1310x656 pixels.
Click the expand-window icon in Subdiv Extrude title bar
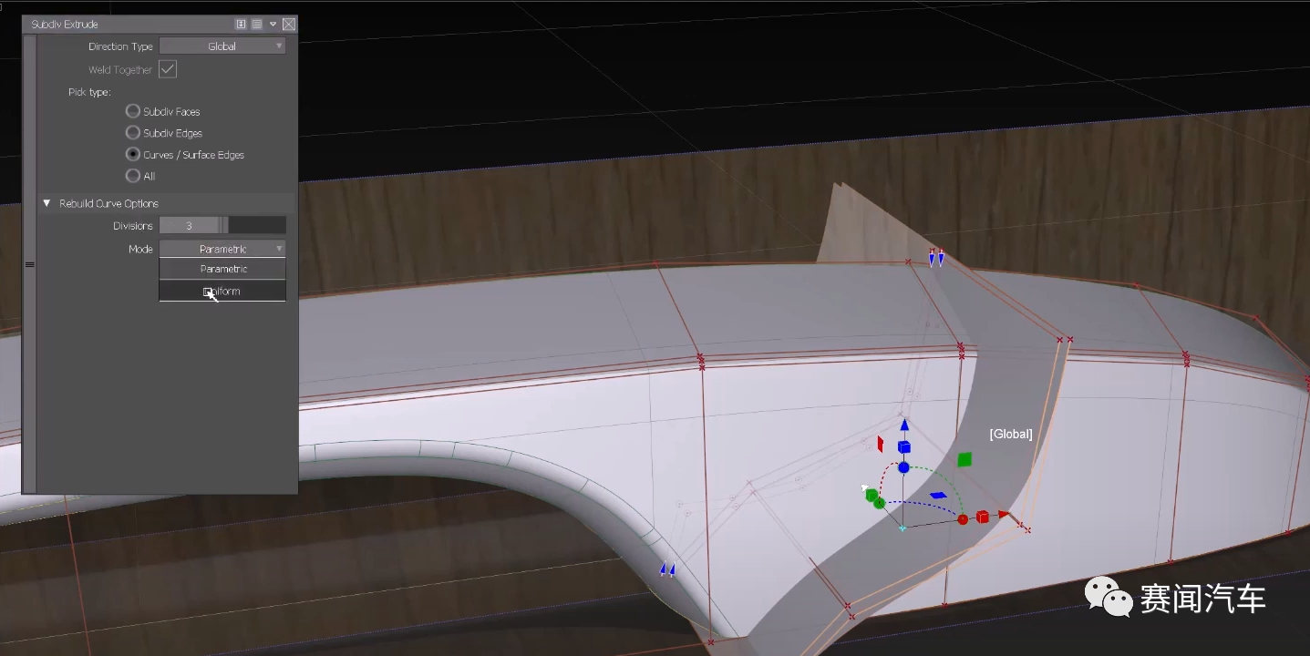pyautogui.click(x=241, y=24)
